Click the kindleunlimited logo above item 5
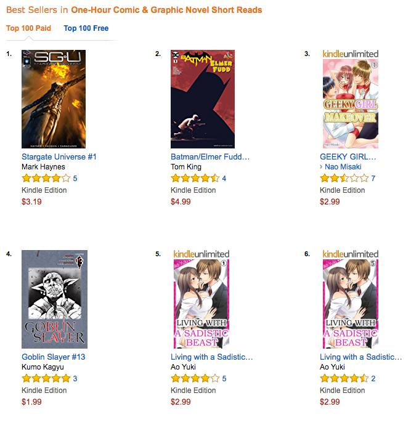This screenshot has width=411, height=425. coord(201,254)
